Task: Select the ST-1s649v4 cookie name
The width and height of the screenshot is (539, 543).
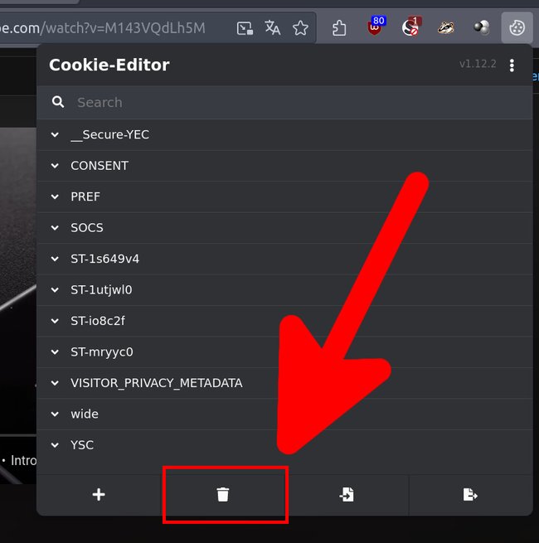Action: coord(105,259)
